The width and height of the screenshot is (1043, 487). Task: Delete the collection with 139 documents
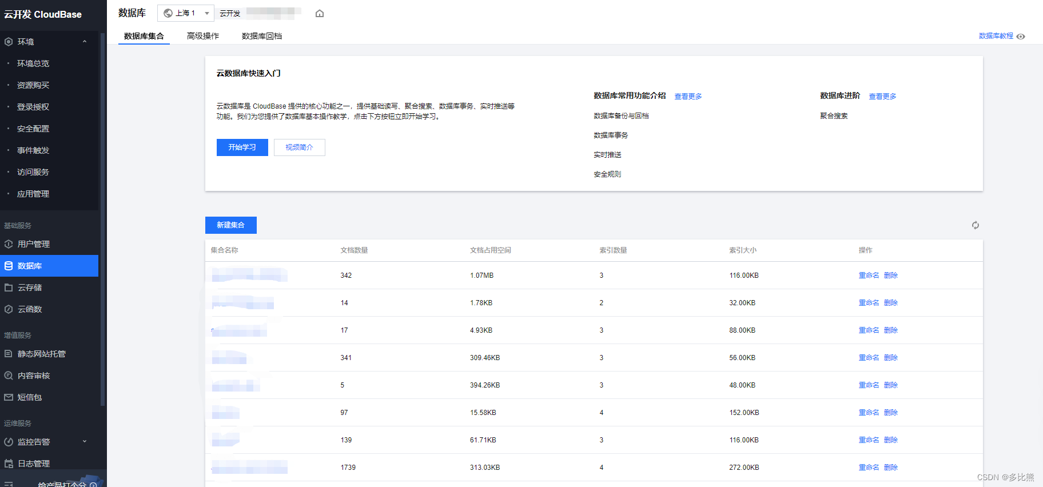(891, 440)
